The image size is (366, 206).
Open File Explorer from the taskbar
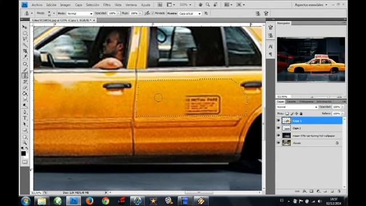42,201
